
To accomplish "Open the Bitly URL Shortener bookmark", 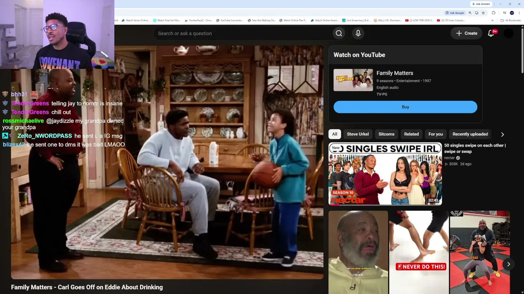I will tap(388, 20).
